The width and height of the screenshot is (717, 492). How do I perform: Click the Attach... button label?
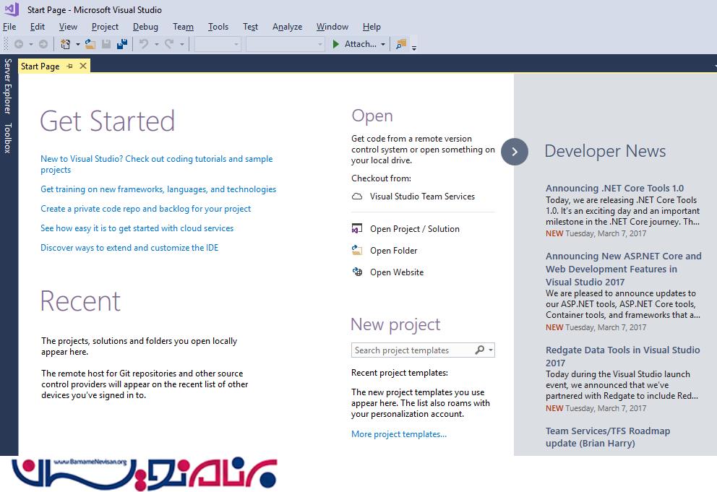click(361, 44)
